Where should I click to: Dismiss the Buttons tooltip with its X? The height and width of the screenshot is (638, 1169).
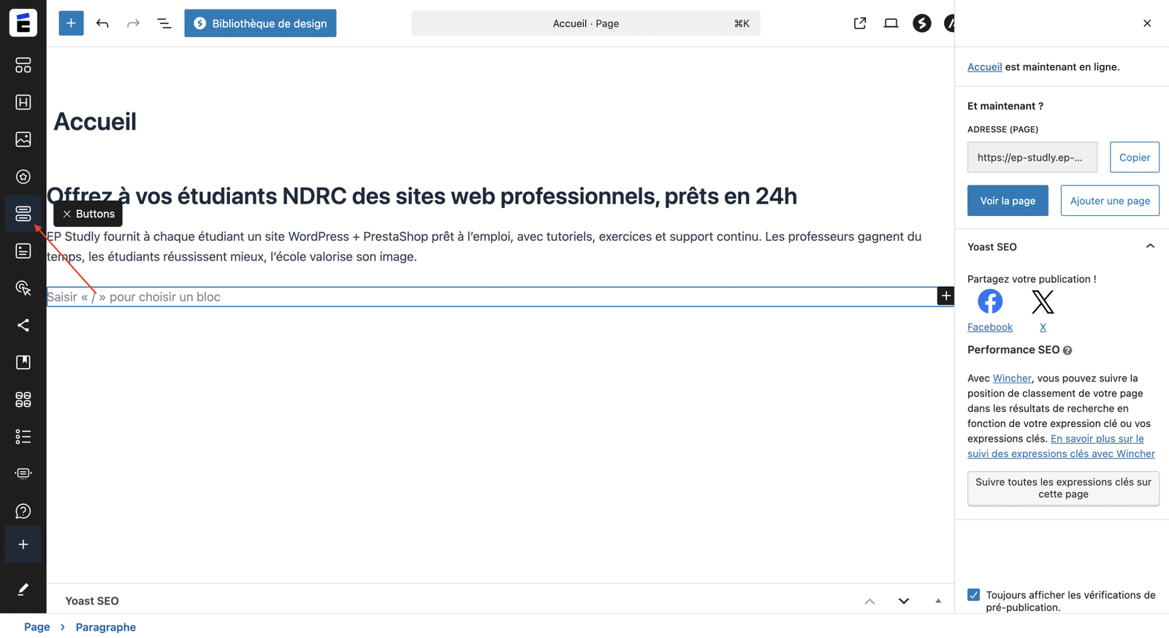tap(66, 214)
